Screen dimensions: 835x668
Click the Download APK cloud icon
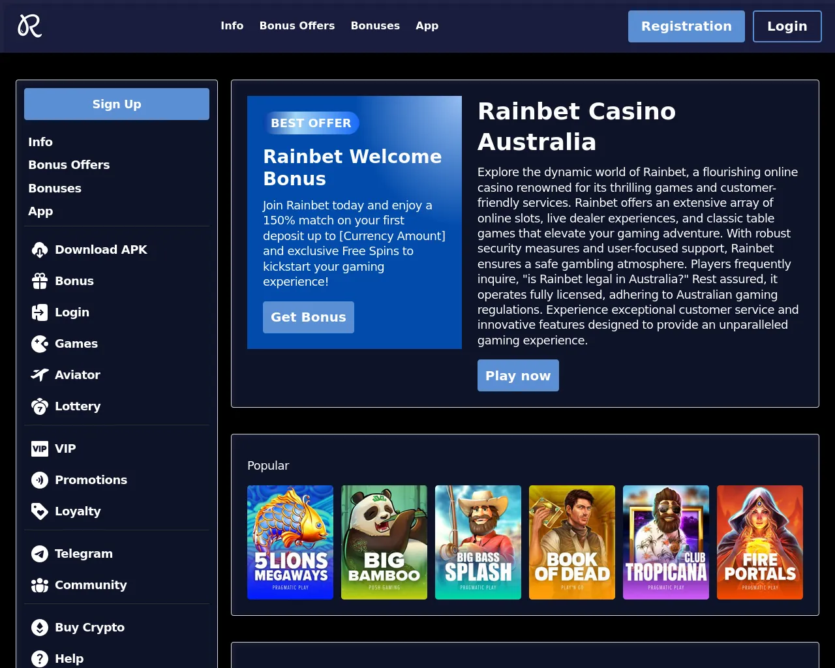pos(40,250)
